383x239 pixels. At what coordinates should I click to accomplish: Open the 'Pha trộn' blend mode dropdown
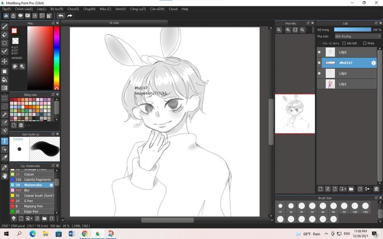point(358,36)
